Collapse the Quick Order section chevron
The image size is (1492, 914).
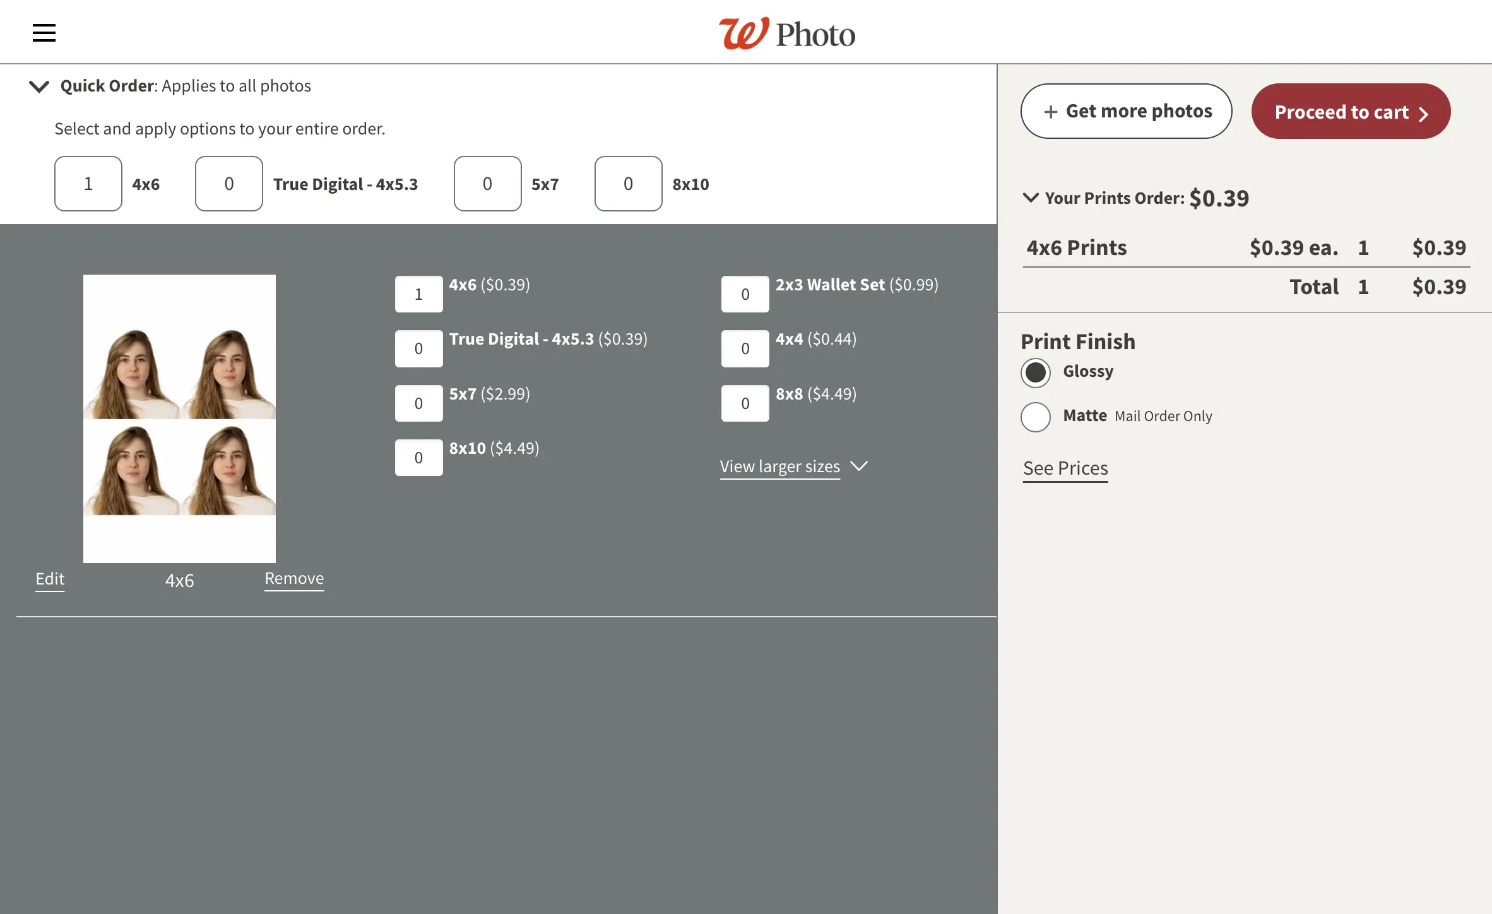[x=39, y=86]
